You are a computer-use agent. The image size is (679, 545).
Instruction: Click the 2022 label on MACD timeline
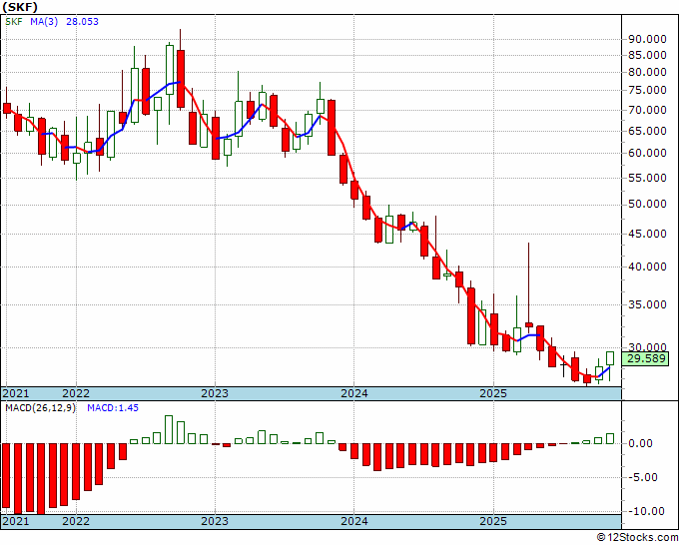point(76,521)
